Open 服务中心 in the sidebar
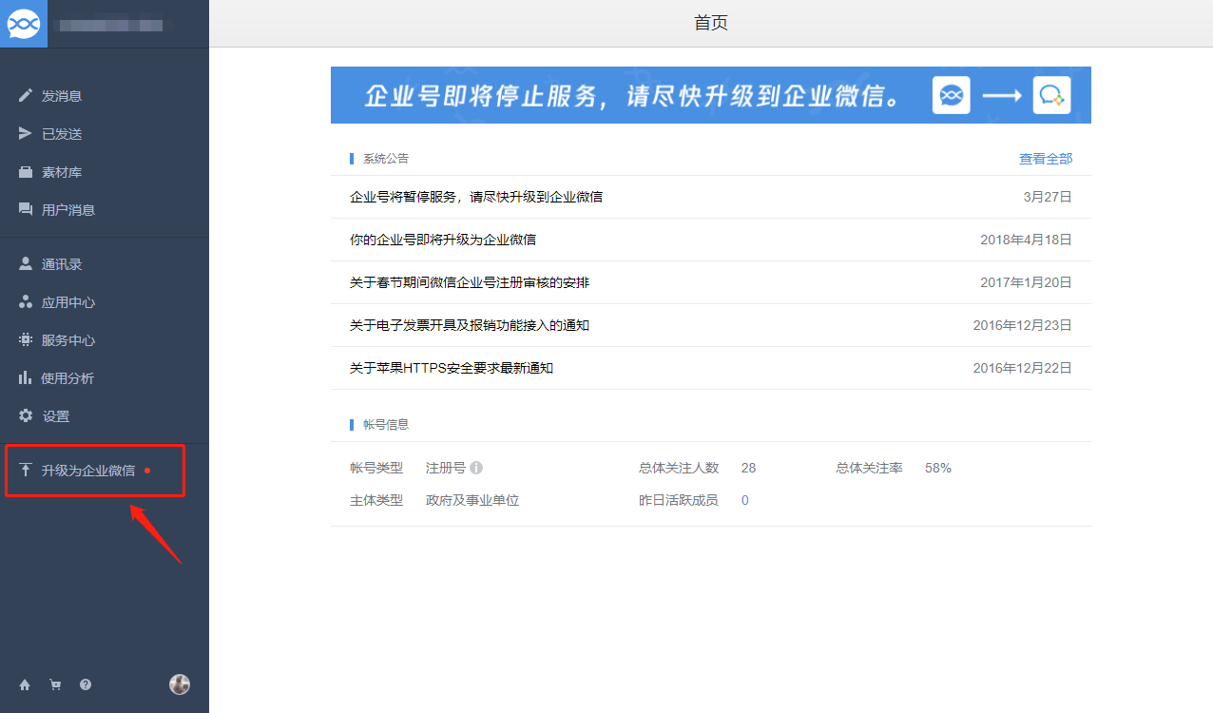The width and height of the screenshot is (1213, 713). pos(68,340)
